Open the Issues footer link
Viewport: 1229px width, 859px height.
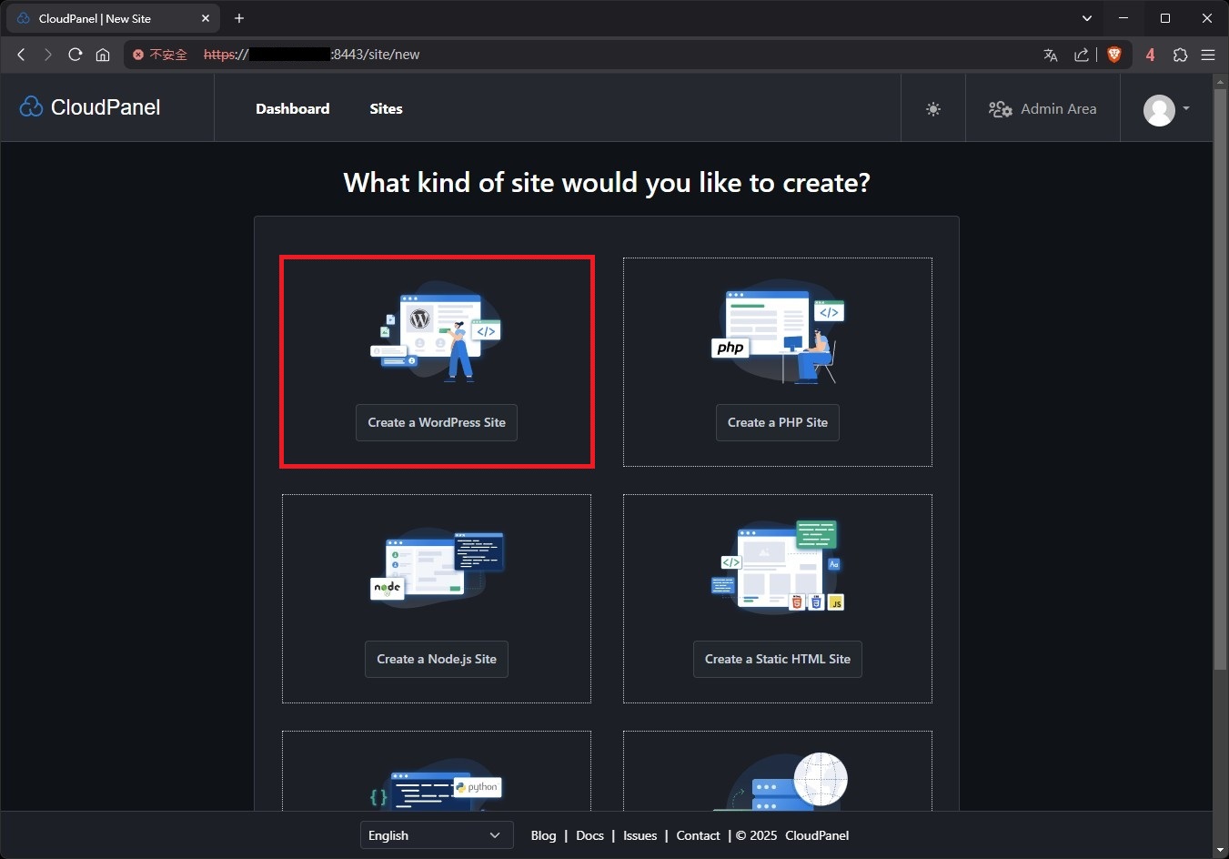640,835
